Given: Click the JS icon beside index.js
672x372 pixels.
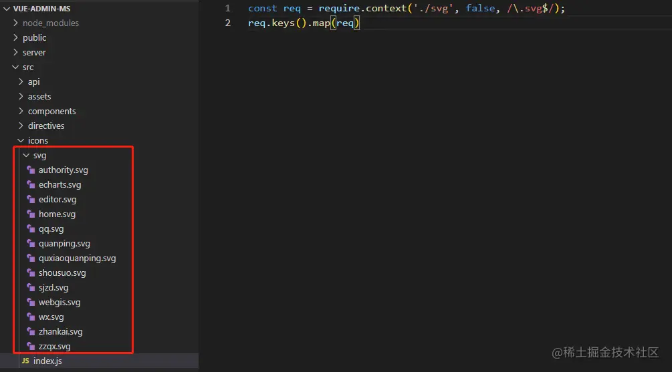Looking at the screenshot, I should tap(25, 361).
